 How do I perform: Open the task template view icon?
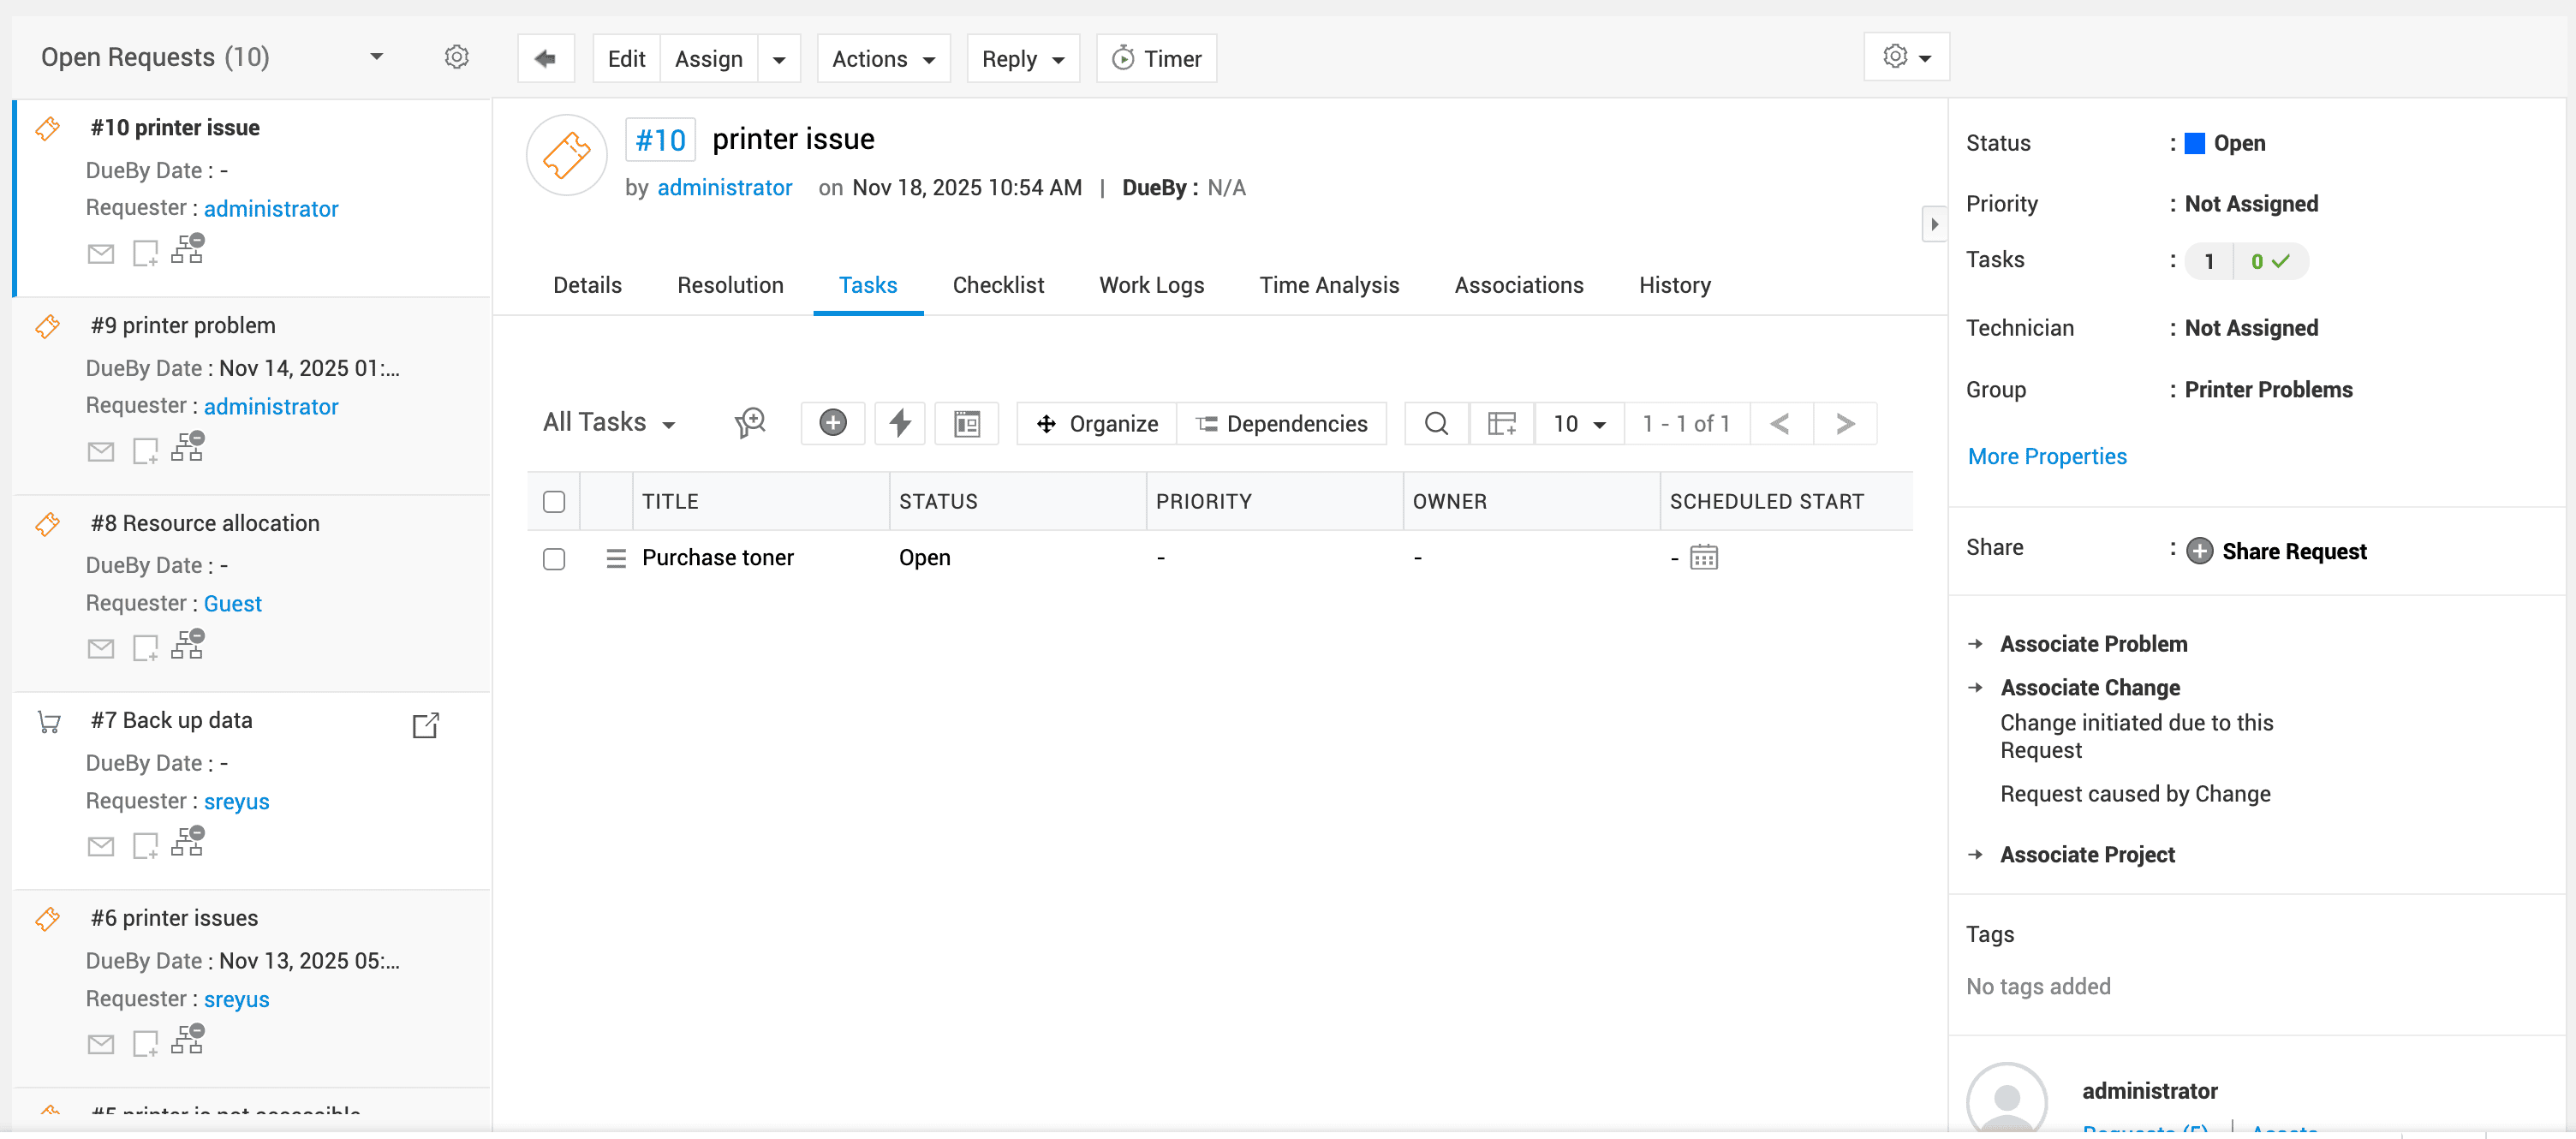[x=966, y=423]
